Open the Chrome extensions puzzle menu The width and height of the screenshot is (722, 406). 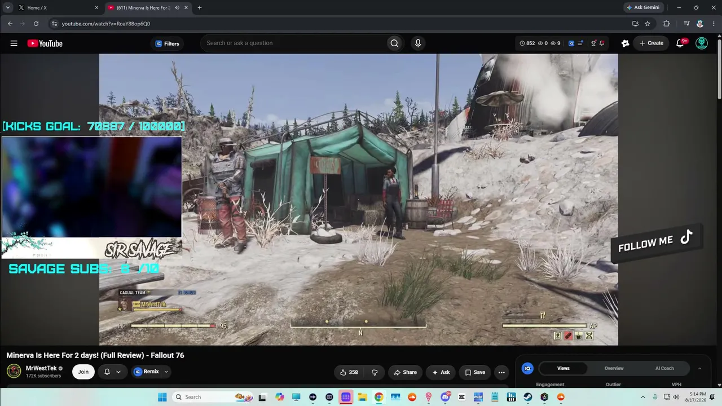667,24
